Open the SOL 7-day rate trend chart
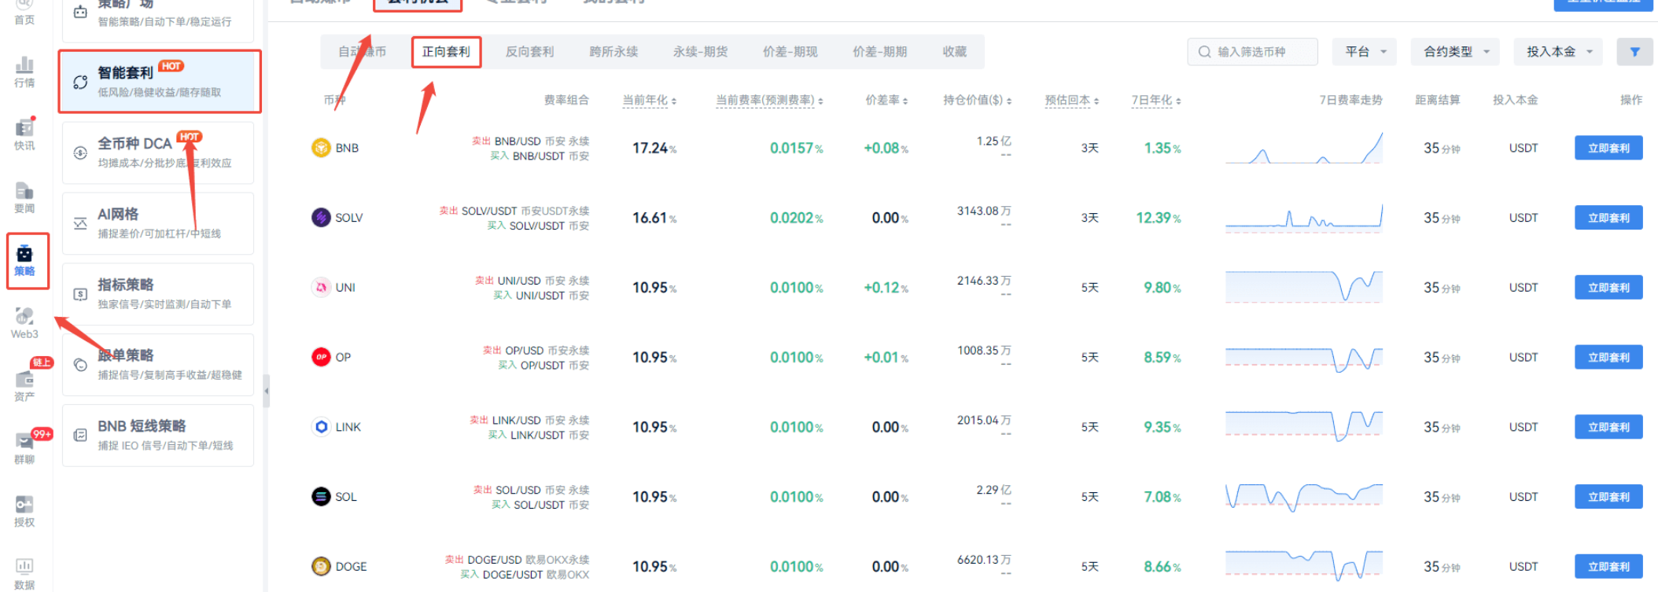 point(1304,497)
